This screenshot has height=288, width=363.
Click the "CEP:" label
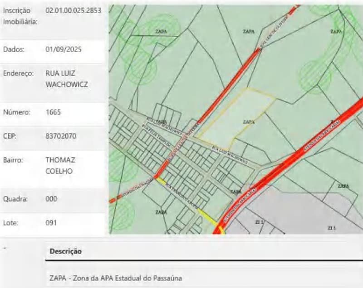tap(10, 136)
